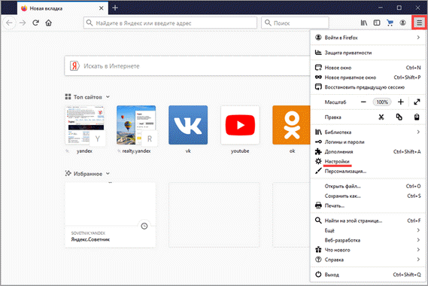This screenshot has width=428, height=286.
Task: Expand the Библиотека submenu
Action: tap(368, 132)
